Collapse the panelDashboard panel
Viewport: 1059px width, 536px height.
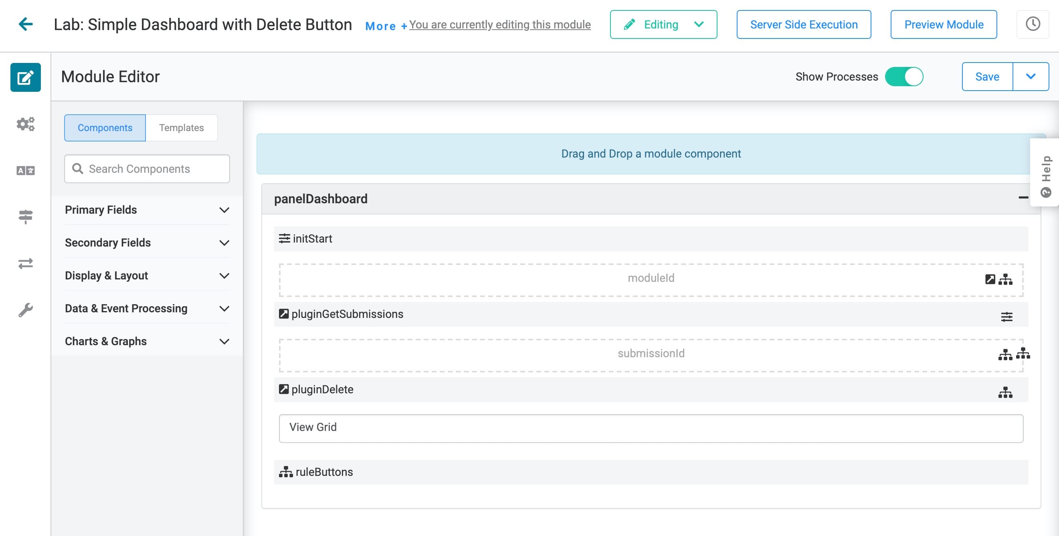pos(1023,198)
